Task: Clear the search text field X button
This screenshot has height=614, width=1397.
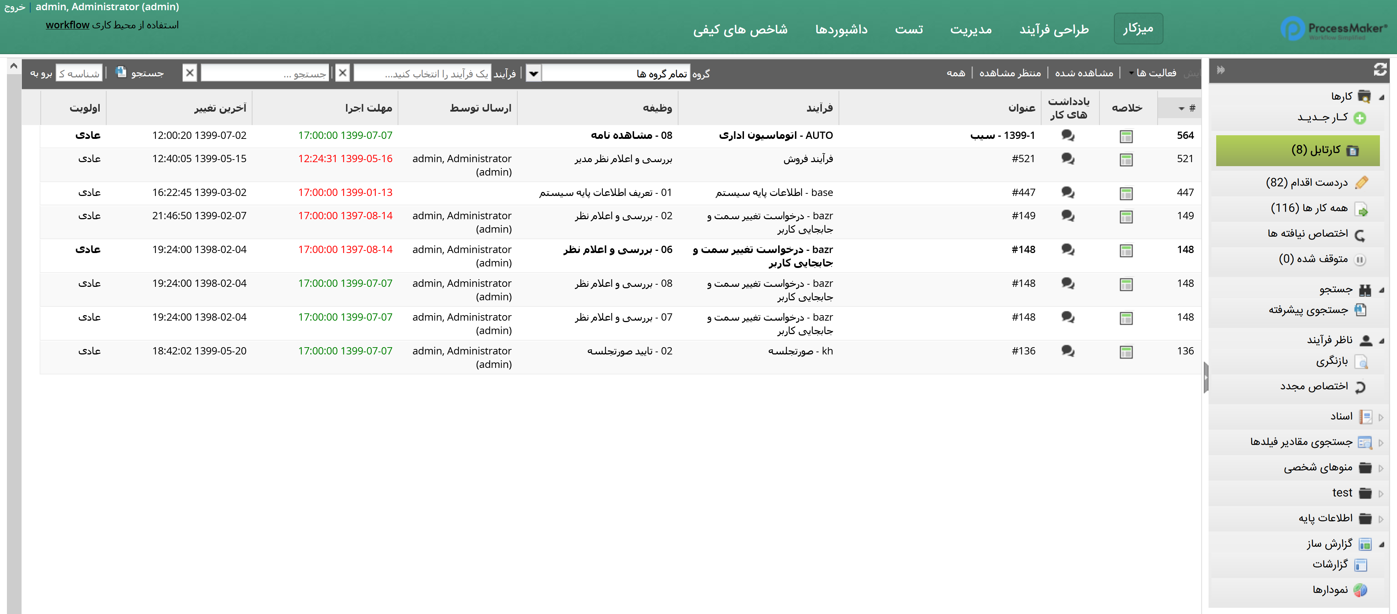Action: (189, 73)
